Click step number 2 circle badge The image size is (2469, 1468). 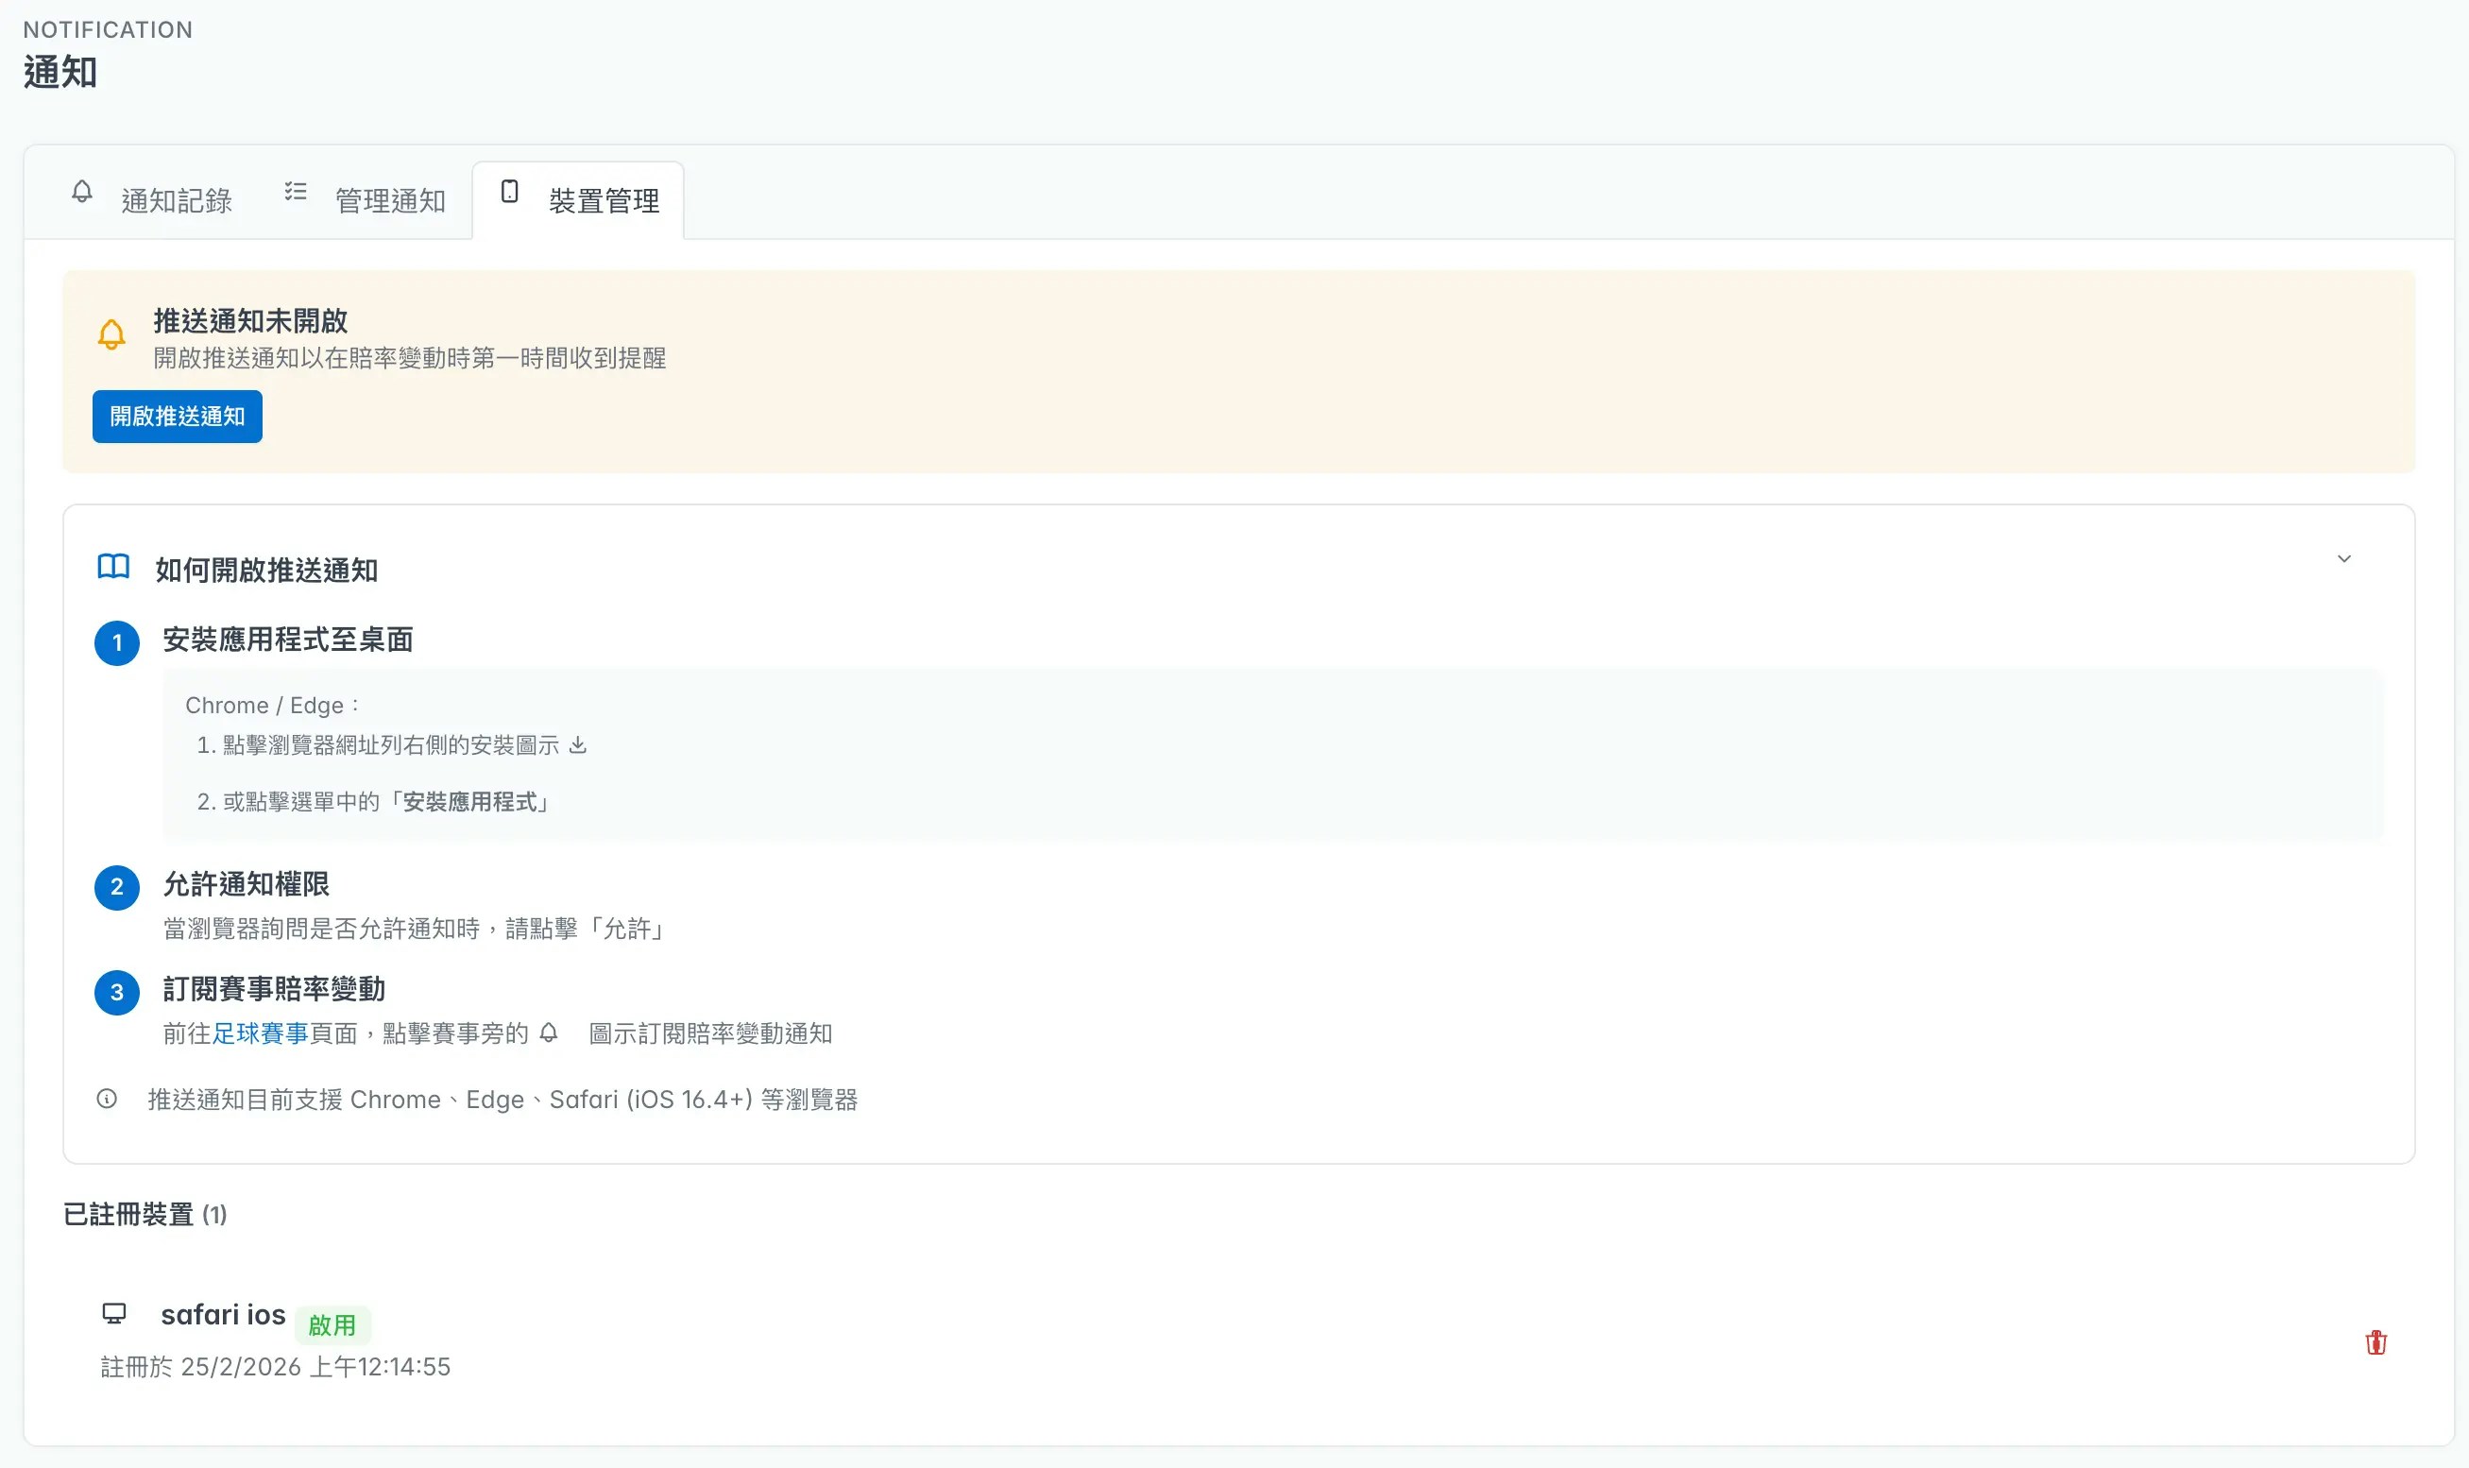[x=117, y=887]
